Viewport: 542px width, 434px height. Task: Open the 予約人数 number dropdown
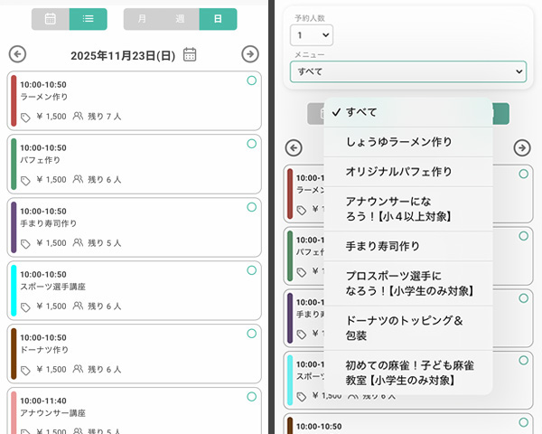pyautogui.click(x=312, y=35)
